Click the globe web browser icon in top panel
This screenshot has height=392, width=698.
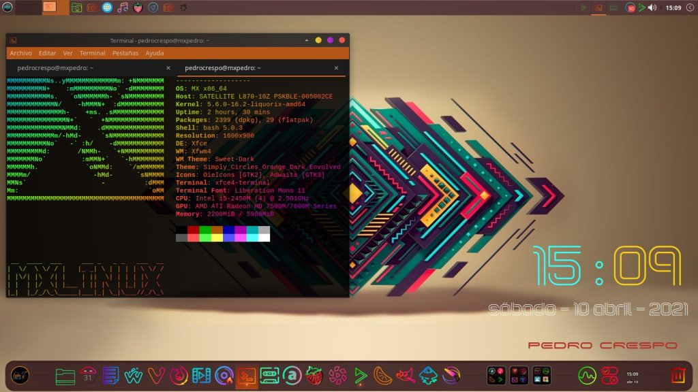107,7
